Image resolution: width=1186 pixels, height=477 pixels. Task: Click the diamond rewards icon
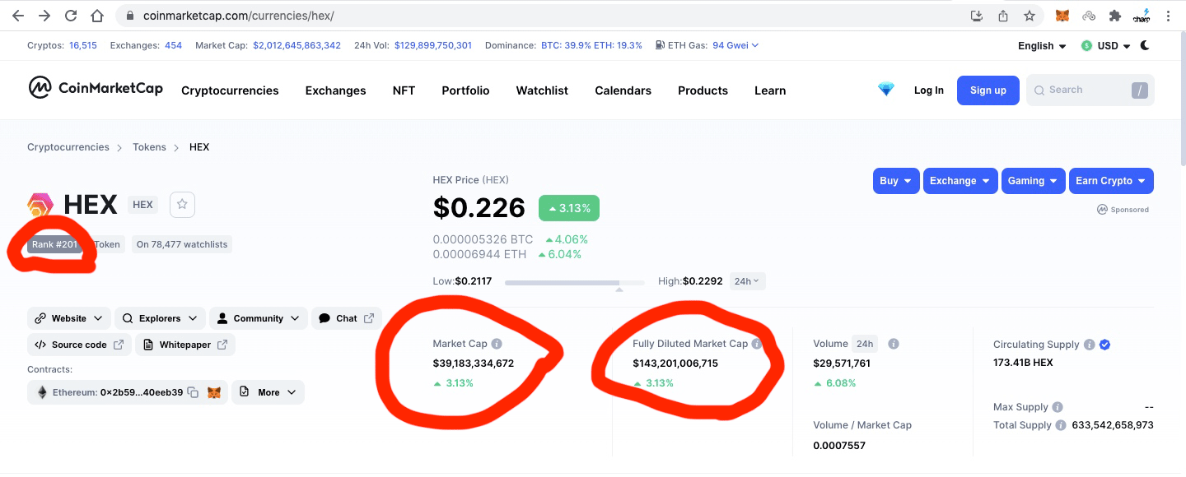[886, 90]
